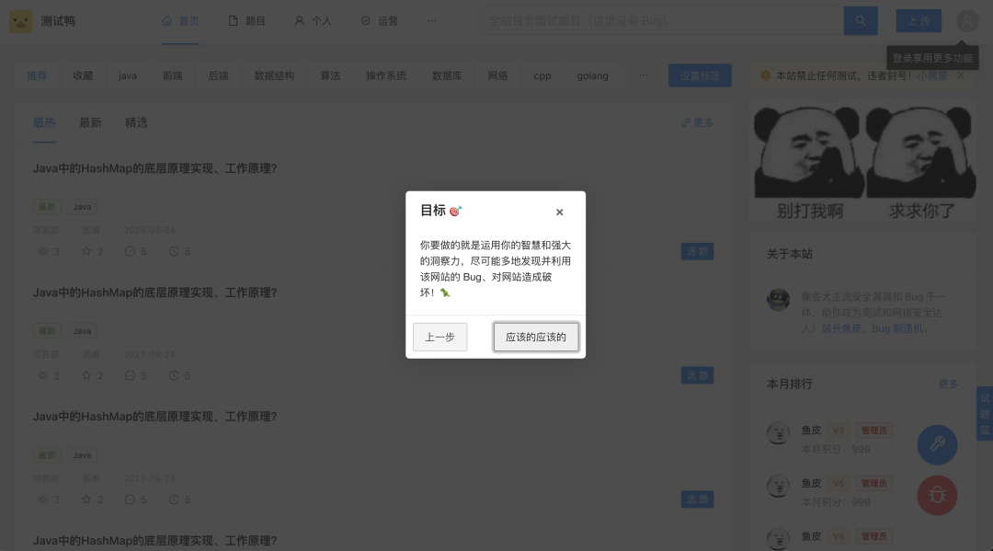Expand the ··· overflow in top navigation
The width and height of the screenshot is (993, 551).
click(x=432, y=21)
